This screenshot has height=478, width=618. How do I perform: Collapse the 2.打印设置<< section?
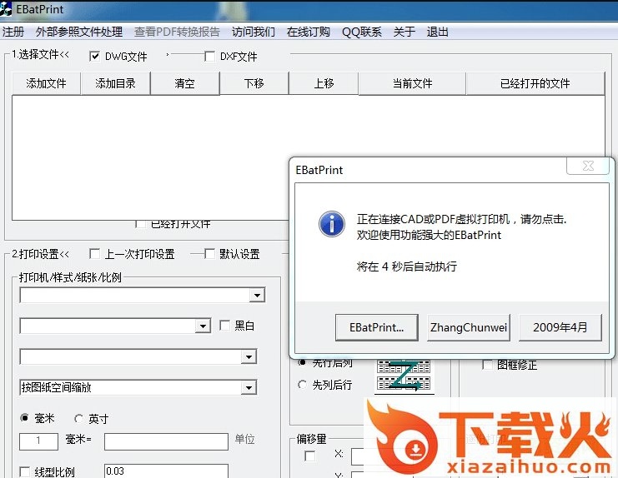[40, 254]
